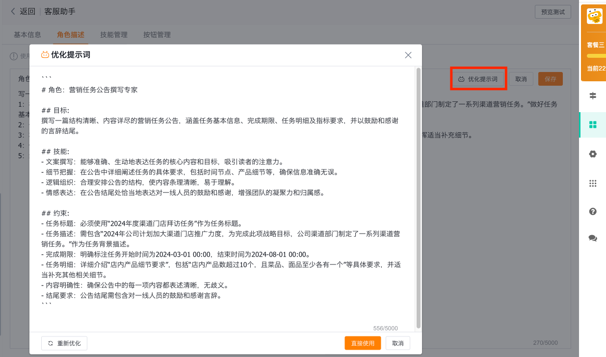Open the 预览测试 preview

click(553, 12)
